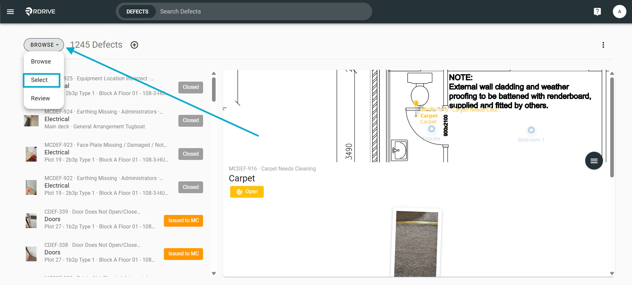Open the carpet photo thumbnail
632x285 pixels.
pyautogui.click(x=417, y=244)
